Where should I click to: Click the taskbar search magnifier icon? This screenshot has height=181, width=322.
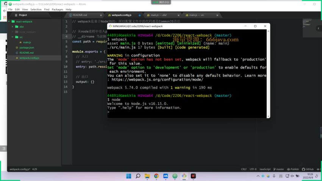[138, 176]
